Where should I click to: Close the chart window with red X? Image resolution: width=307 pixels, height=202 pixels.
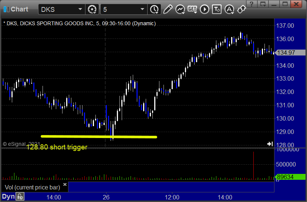(x=296, y=4)
